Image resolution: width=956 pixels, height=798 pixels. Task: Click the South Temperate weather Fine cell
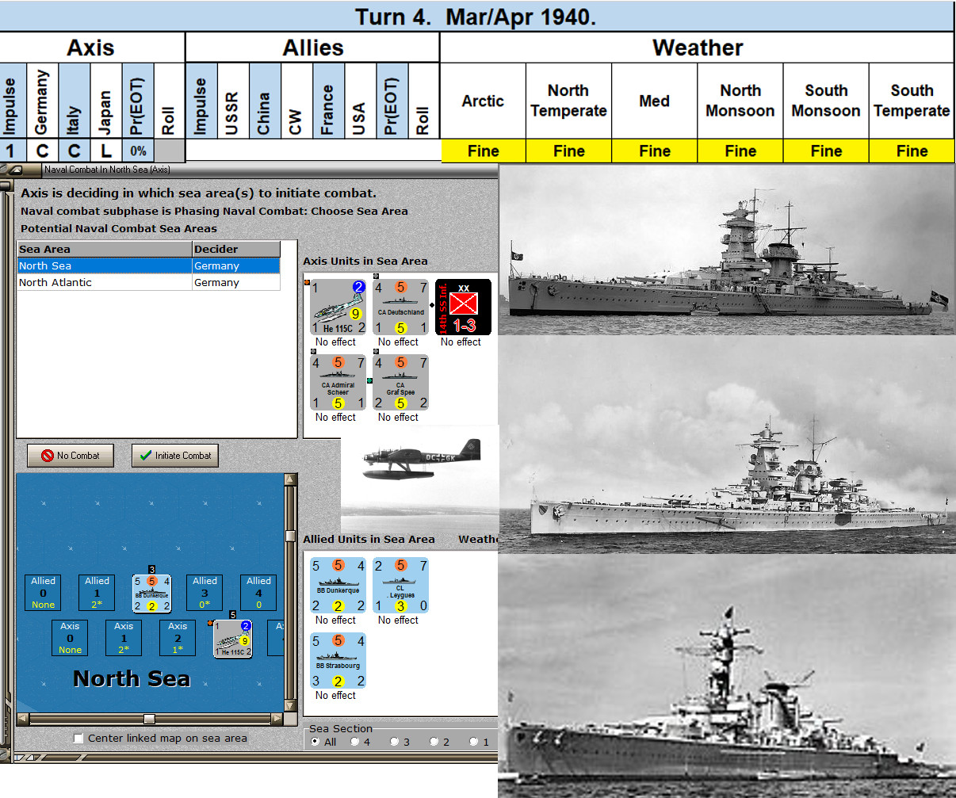[912, 151]
